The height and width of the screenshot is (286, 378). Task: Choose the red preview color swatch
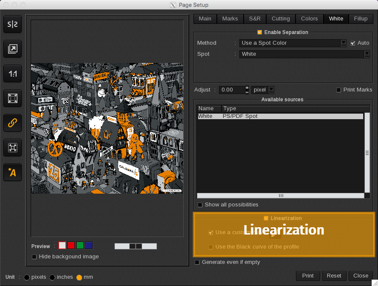(x=71, y=245)
